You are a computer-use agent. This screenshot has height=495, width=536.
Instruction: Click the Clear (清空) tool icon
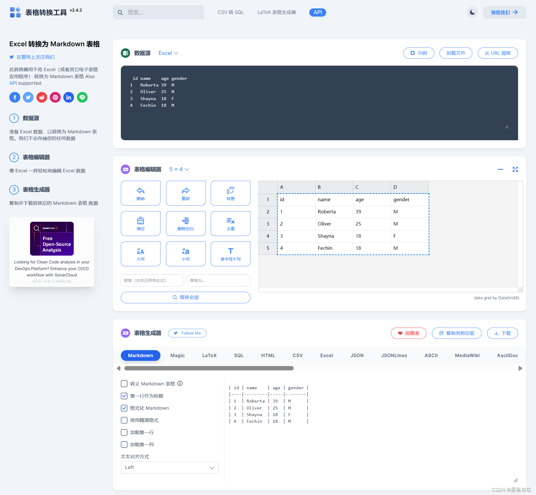pos(141,221)
